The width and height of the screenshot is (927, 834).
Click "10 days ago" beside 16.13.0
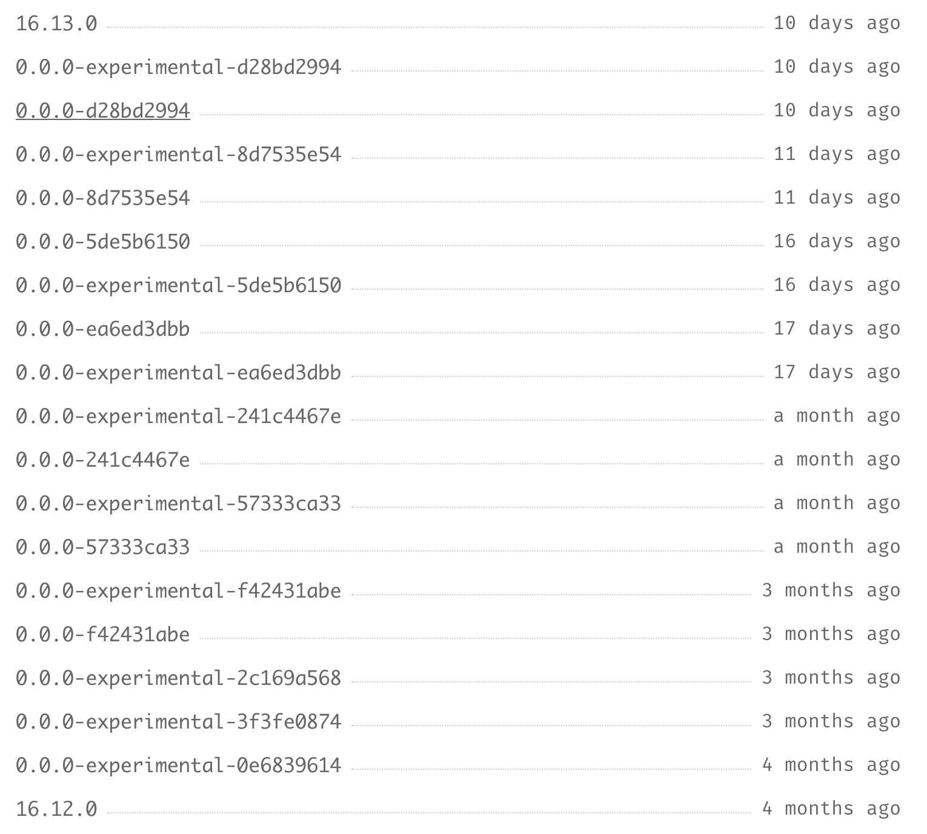point(837,24)
